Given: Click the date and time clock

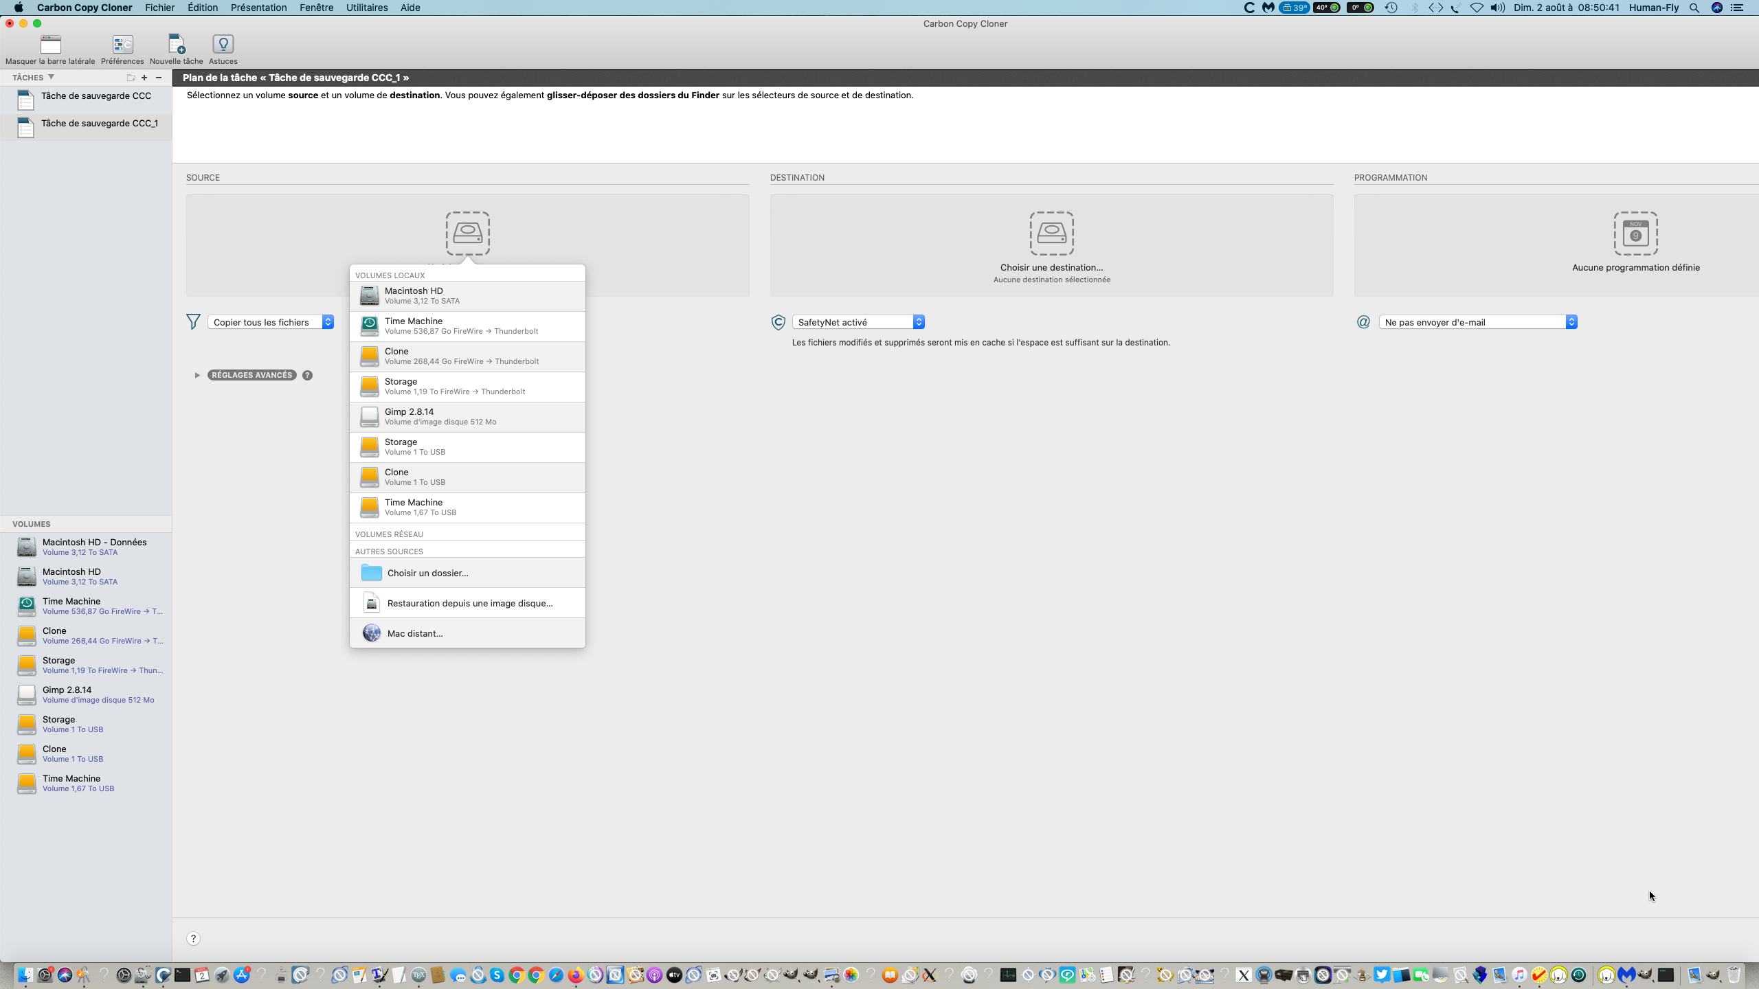Looking at the screenshot, I should point(1567,8).
